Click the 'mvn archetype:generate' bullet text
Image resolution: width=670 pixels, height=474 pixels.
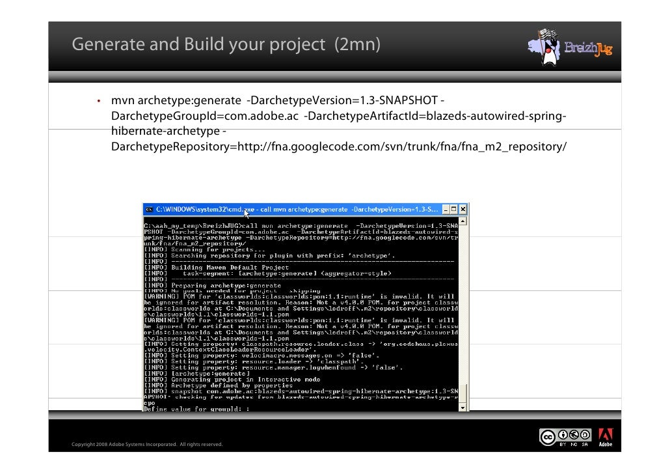point(176,100)
